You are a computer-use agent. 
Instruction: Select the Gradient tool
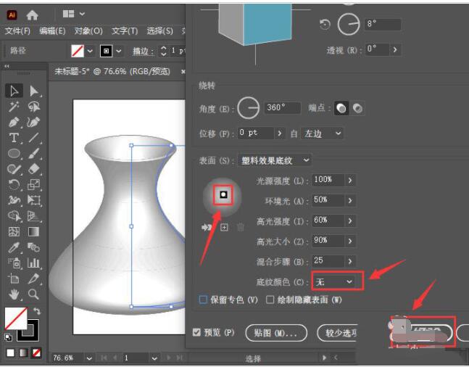[34, 231]
